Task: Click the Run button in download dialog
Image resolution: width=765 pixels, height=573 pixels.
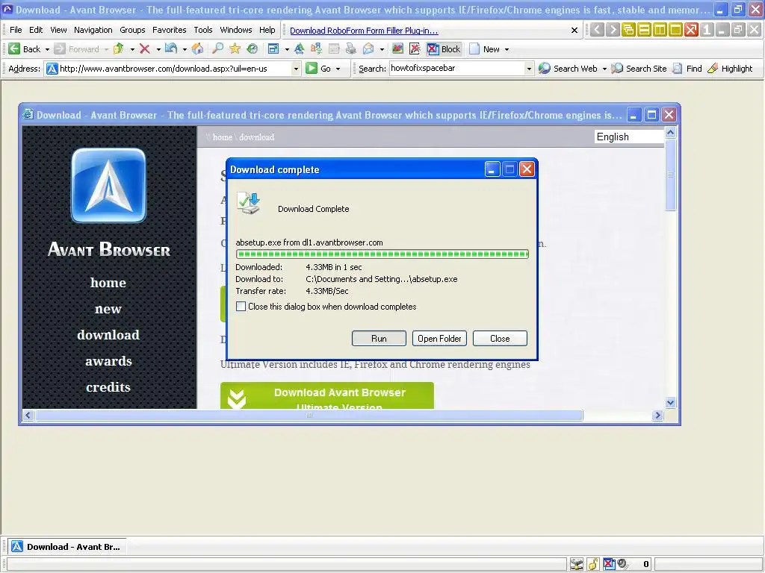Action: [x=379, y=339]
